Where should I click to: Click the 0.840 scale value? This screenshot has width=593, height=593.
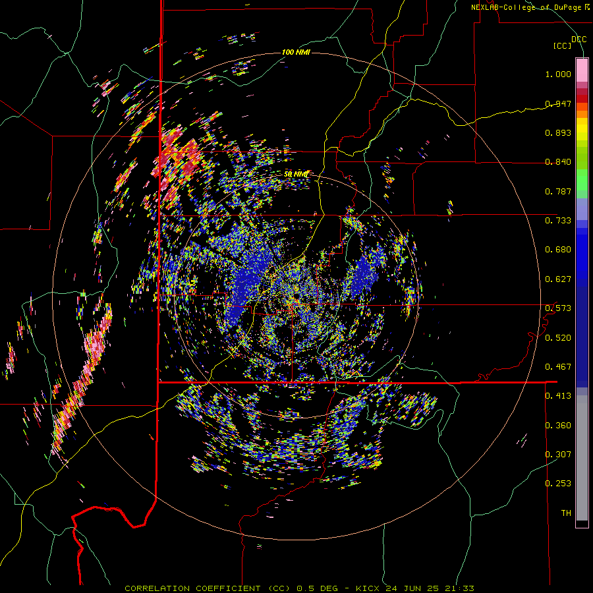558,162
